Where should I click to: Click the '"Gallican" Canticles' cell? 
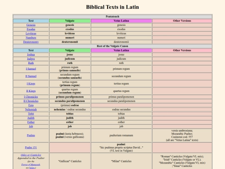coord(70,161)
